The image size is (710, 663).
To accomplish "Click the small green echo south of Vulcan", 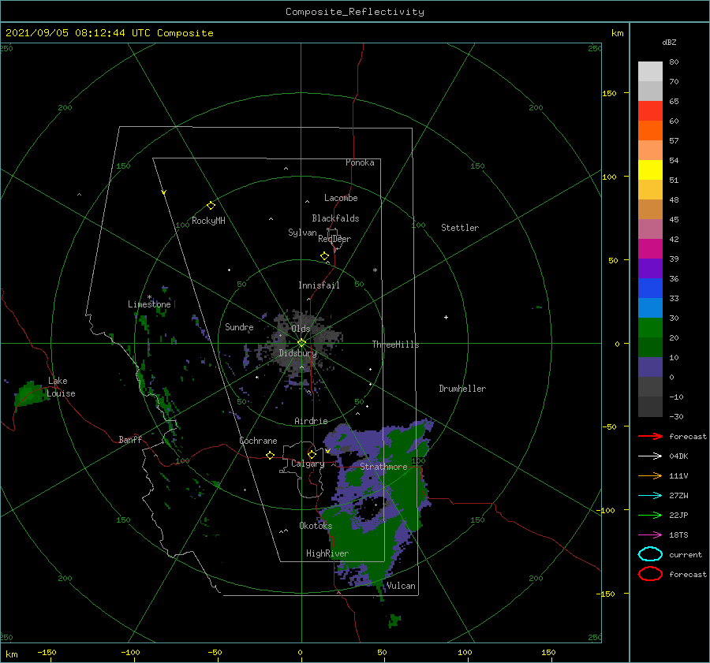I will 395,620.
